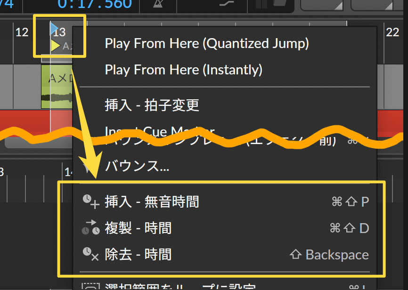Choose Play From Here (Instantly)
Image resolution: width=408 pixels, height=290 pixels.
pos(183,70)
